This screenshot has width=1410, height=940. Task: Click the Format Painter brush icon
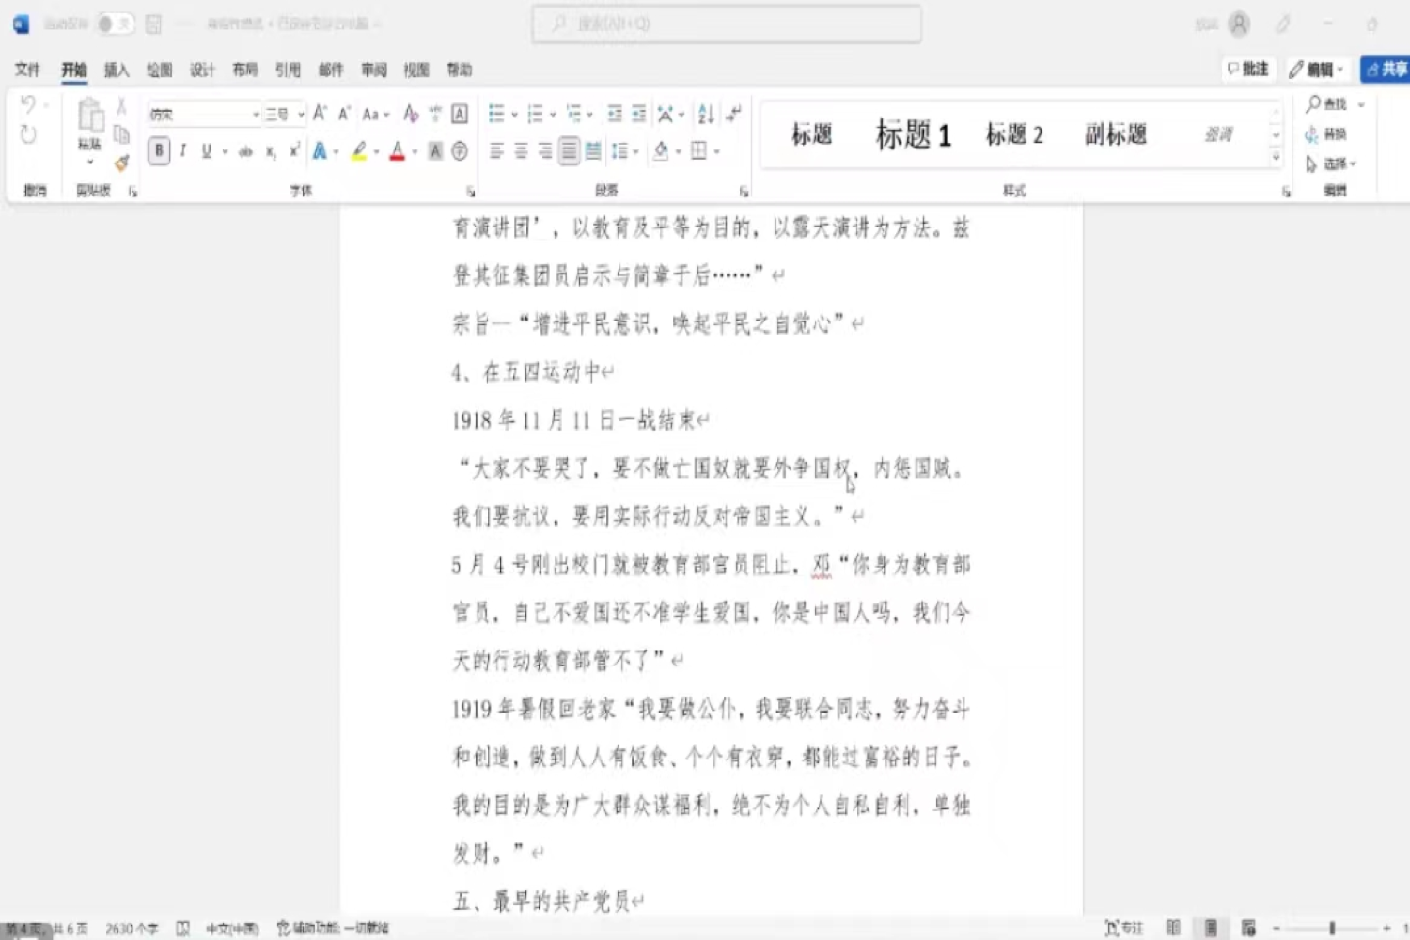point(121,164)
